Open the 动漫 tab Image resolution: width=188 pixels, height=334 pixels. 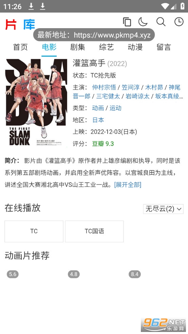pos(135,47)
